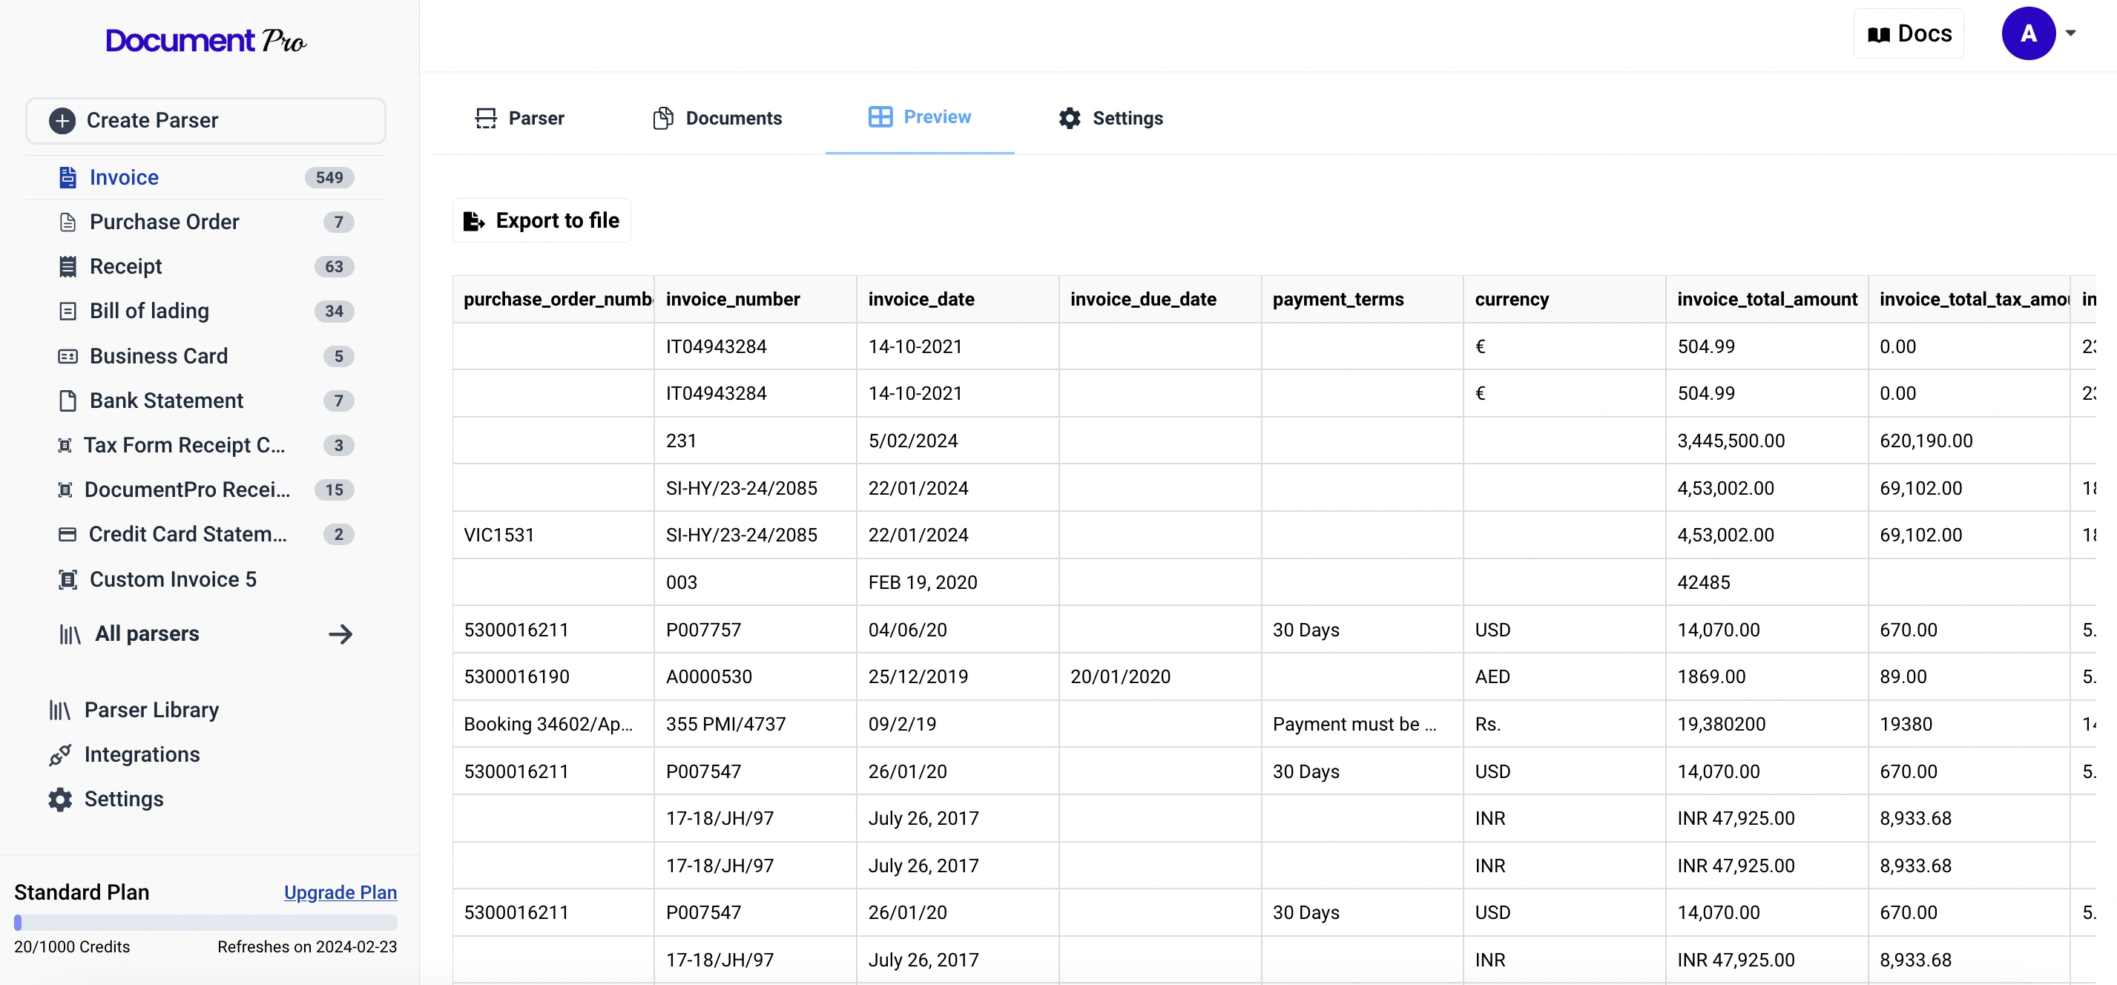Switch to the Parser tab
The height and width of the screenshot is (985, 2117).
pos(519,118)
